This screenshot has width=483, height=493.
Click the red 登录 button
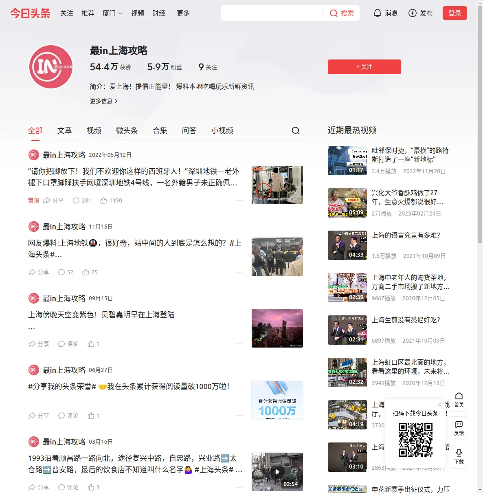[x=455, y=13]
